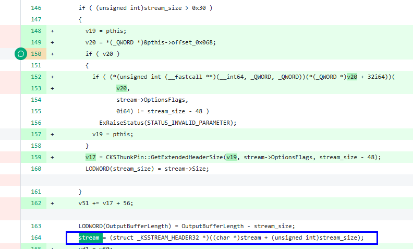Click '0i64) != stream_size - 48 )' on line 155
The width and height of the screenshot is (413, 249).
click(x=163, y=111)
